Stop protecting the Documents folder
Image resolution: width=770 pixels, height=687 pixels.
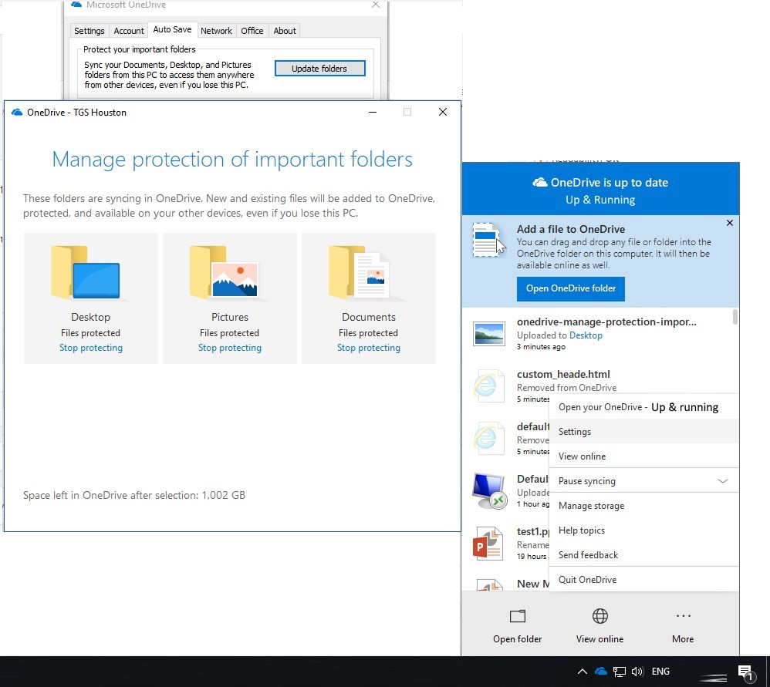[368, 348]
